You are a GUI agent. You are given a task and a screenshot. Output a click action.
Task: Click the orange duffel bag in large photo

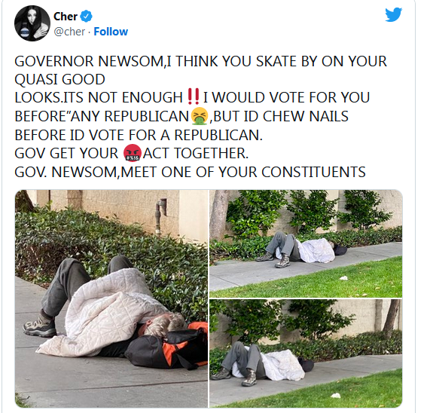pyautogui.click(x=167, y=346)
